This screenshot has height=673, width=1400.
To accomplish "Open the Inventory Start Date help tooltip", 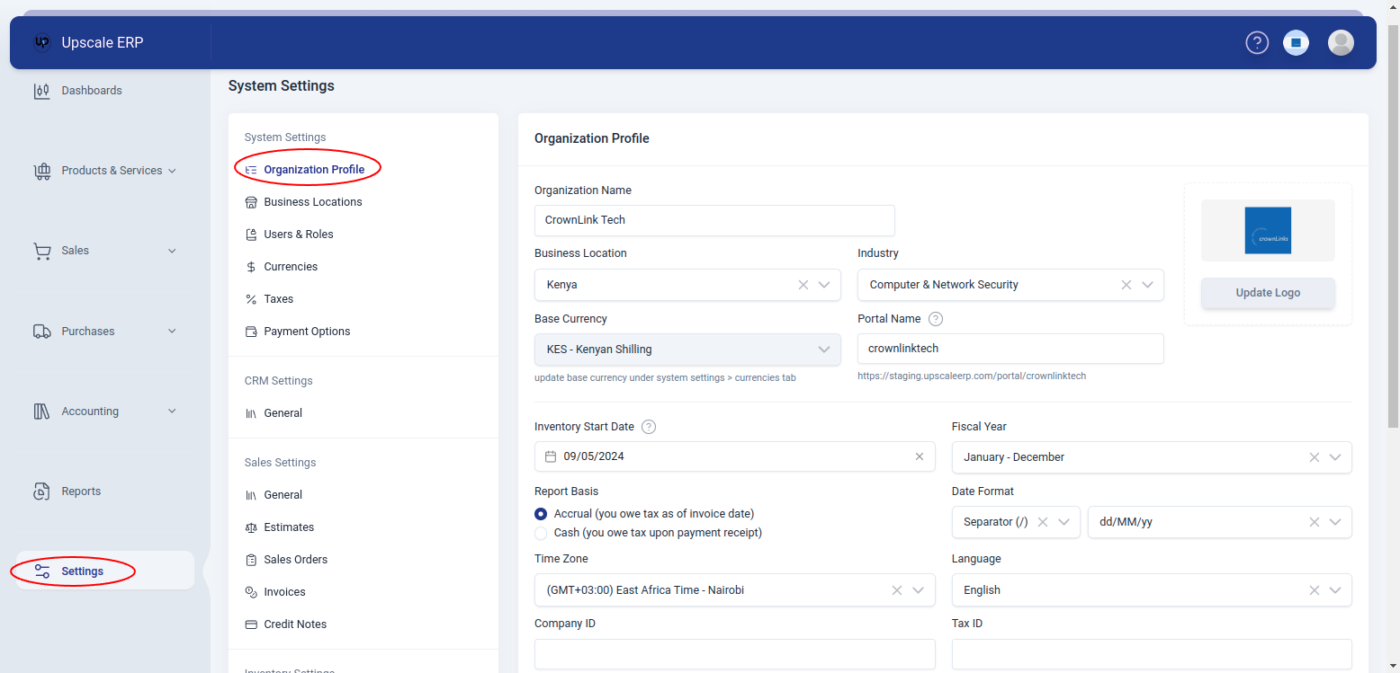I will click(649, 426).
